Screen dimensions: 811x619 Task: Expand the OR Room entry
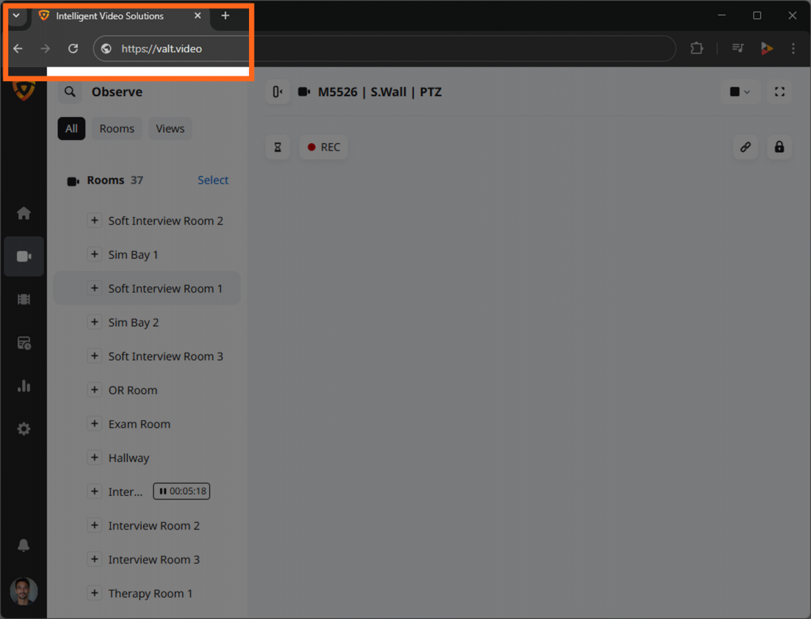point(95,390)
